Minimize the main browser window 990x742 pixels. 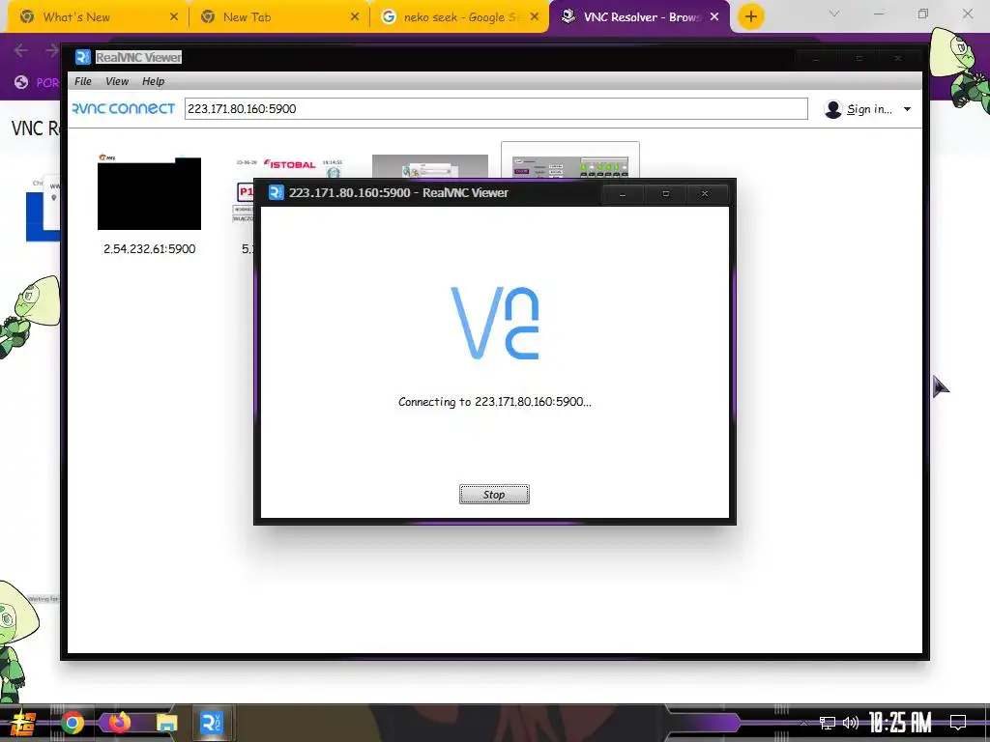coord(879,14)
